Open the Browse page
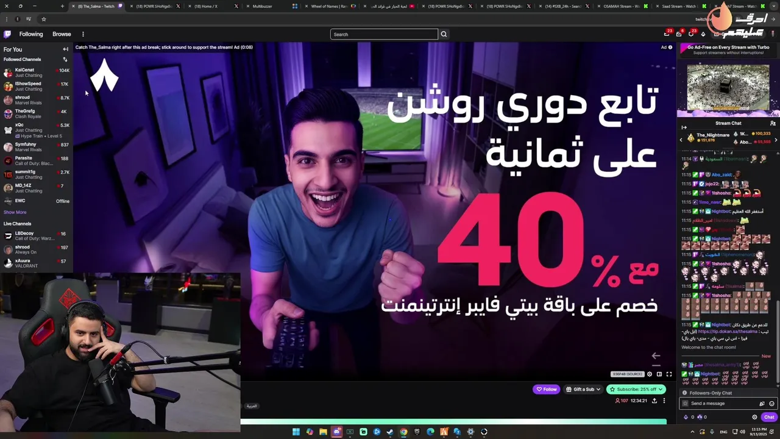This screenshot has width=780, height=439. pos(62,34)
